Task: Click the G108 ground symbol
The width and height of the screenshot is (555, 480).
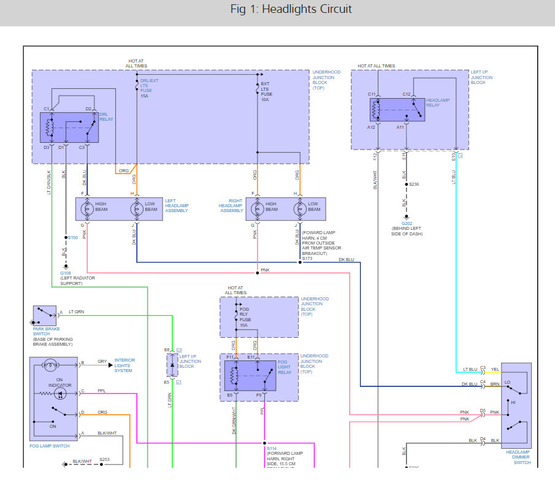Action: point(66,266)
